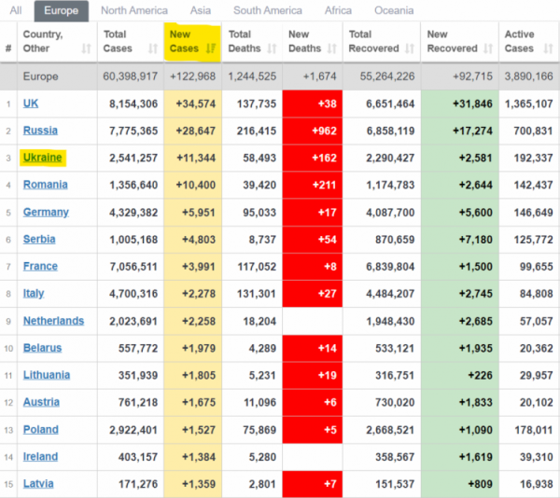Follow the Germany country link
The image size is (560, 498).
(46, 213)
